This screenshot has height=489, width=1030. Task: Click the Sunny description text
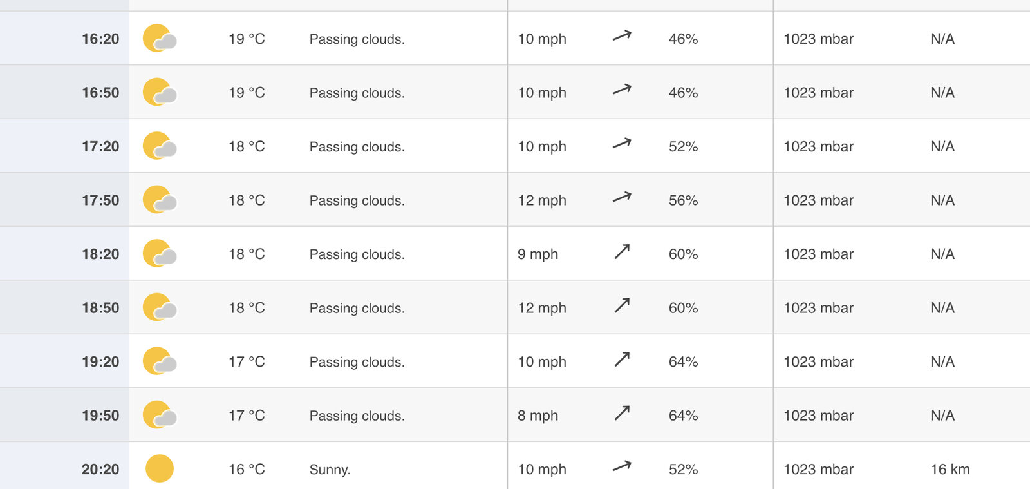pos(330,470)
